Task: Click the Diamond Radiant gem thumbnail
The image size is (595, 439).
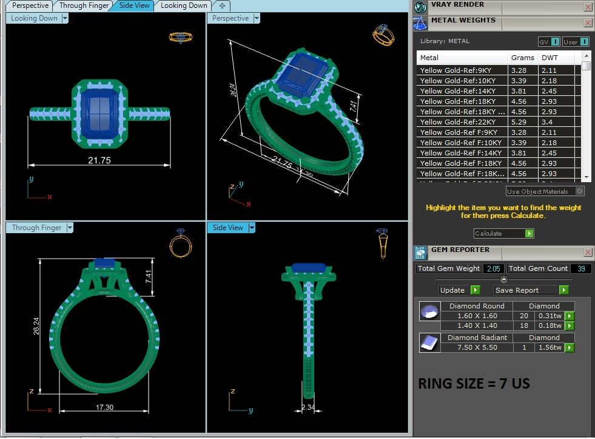Action: pos(429,343)
